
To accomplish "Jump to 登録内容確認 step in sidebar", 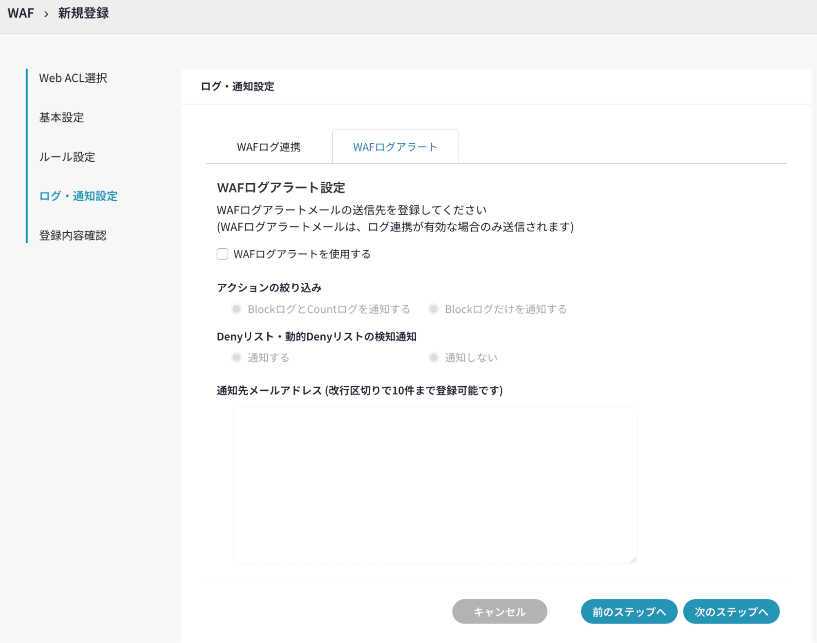I will coord(73,235).
